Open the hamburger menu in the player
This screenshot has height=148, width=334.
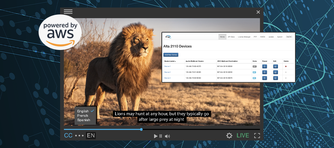68,12
